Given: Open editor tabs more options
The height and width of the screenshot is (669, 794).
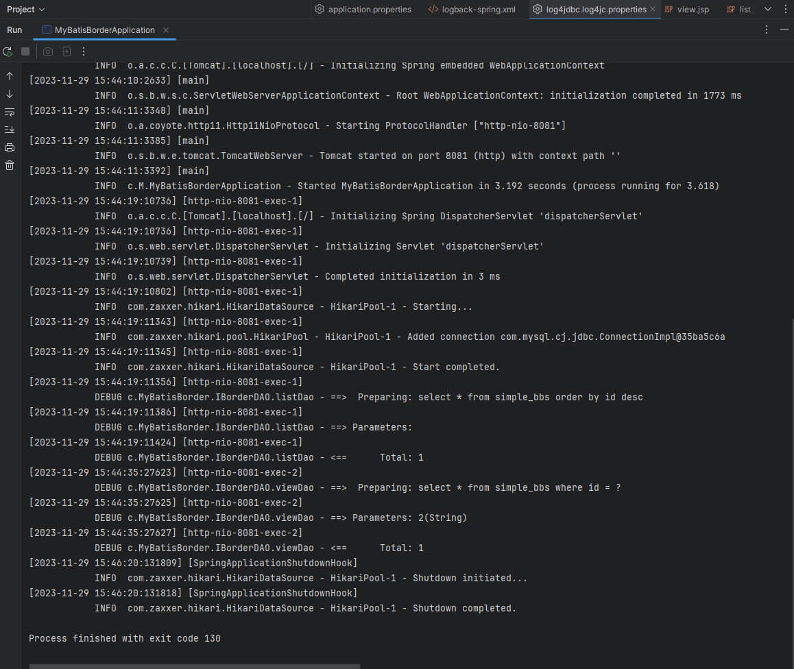Looking at the screenshot, I should [785, 9].
